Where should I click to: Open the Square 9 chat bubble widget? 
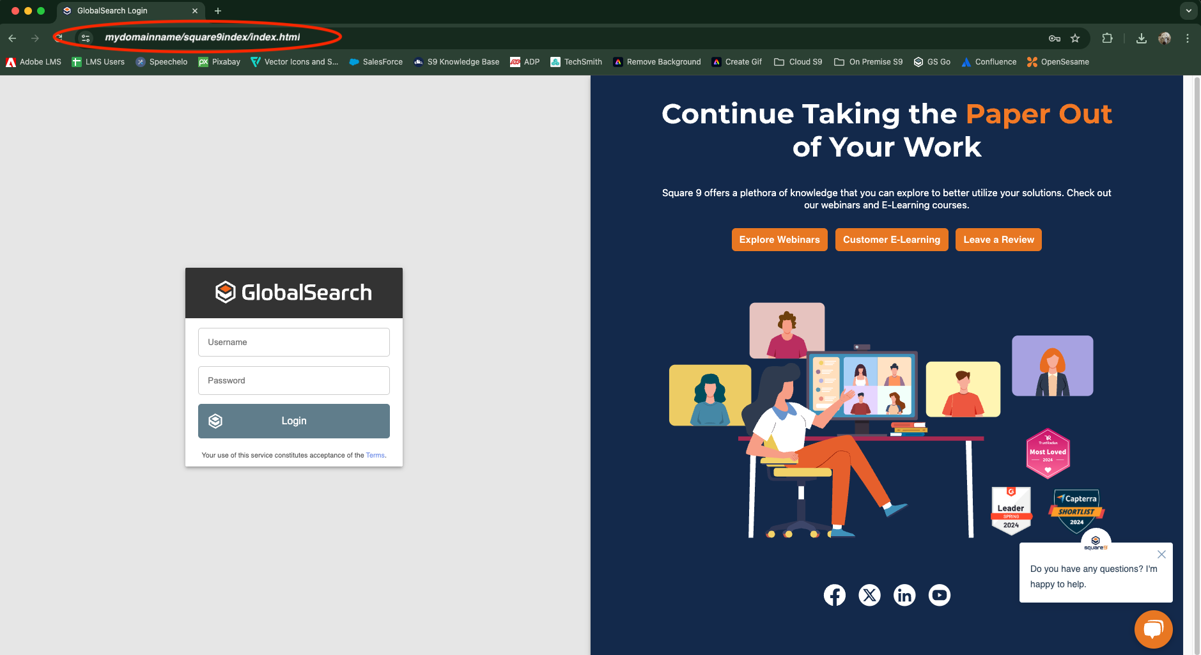tap(1152, 629)
